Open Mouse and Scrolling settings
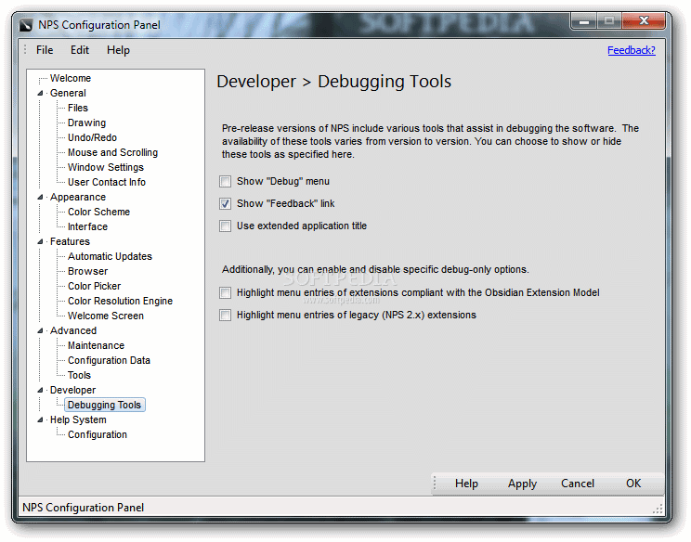 (112, 153)
